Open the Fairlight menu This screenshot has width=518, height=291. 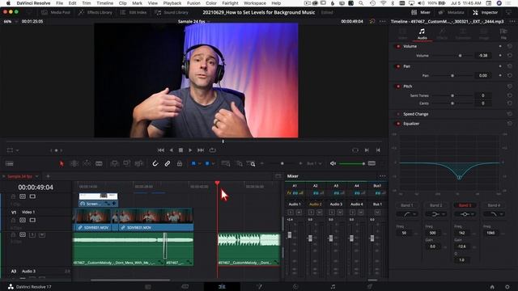[x=230, y=3]
